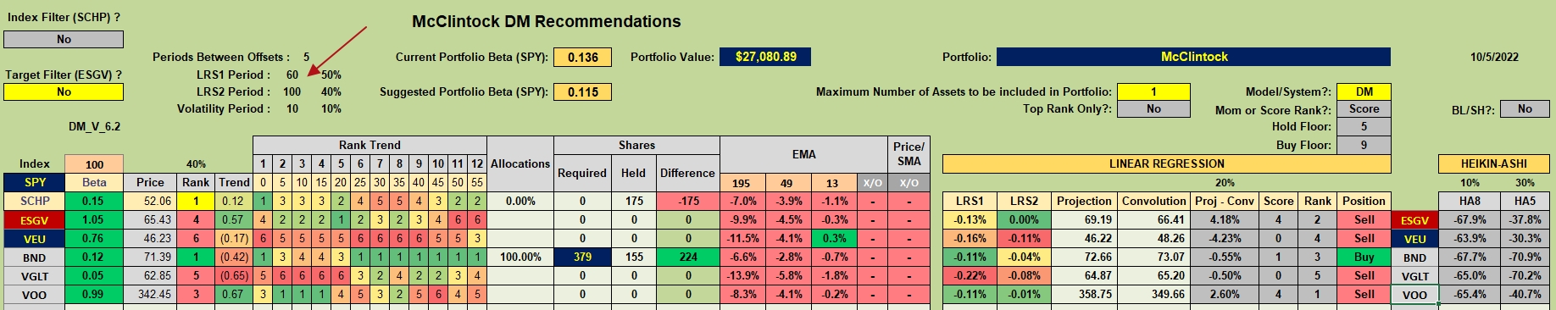The height and width of the screenshot is (310, 1556).
Task: Select the Suggested Portfolio Beta 0.115 cell
Action: (x=582, y=91)
